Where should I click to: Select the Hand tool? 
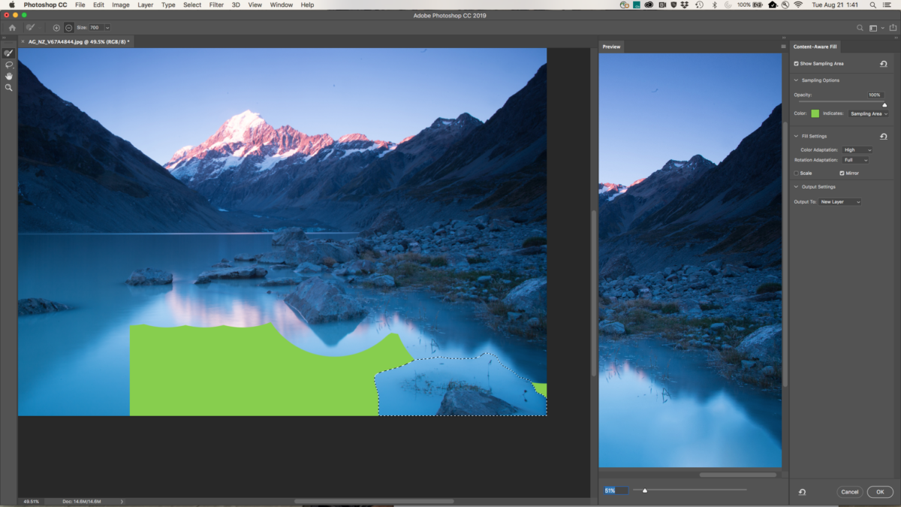(8, 76)
